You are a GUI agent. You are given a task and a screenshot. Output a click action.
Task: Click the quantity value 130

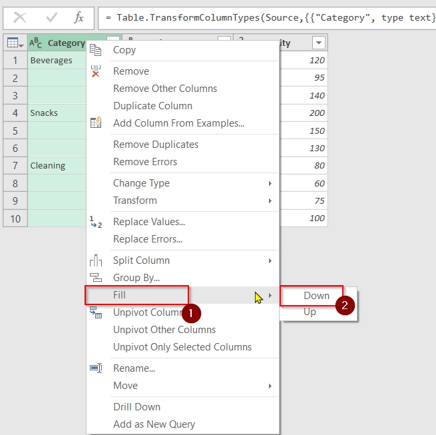[317, 148]
